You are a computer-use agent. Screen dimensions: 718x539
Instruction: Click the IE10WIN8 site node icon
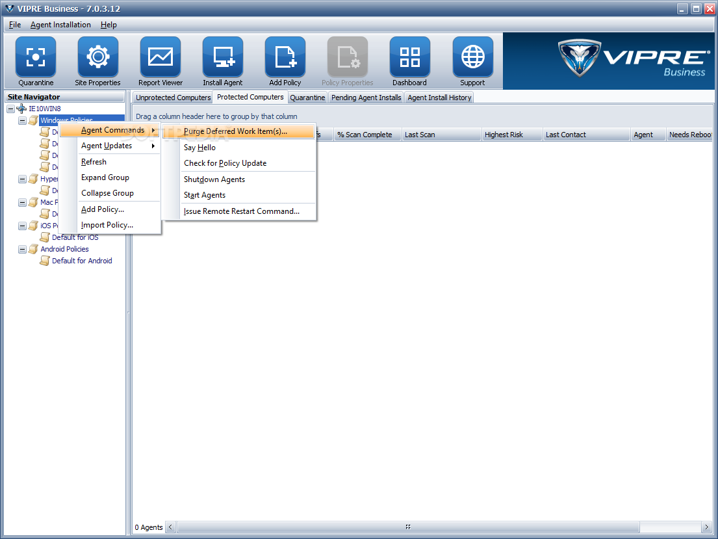[21, 109]
